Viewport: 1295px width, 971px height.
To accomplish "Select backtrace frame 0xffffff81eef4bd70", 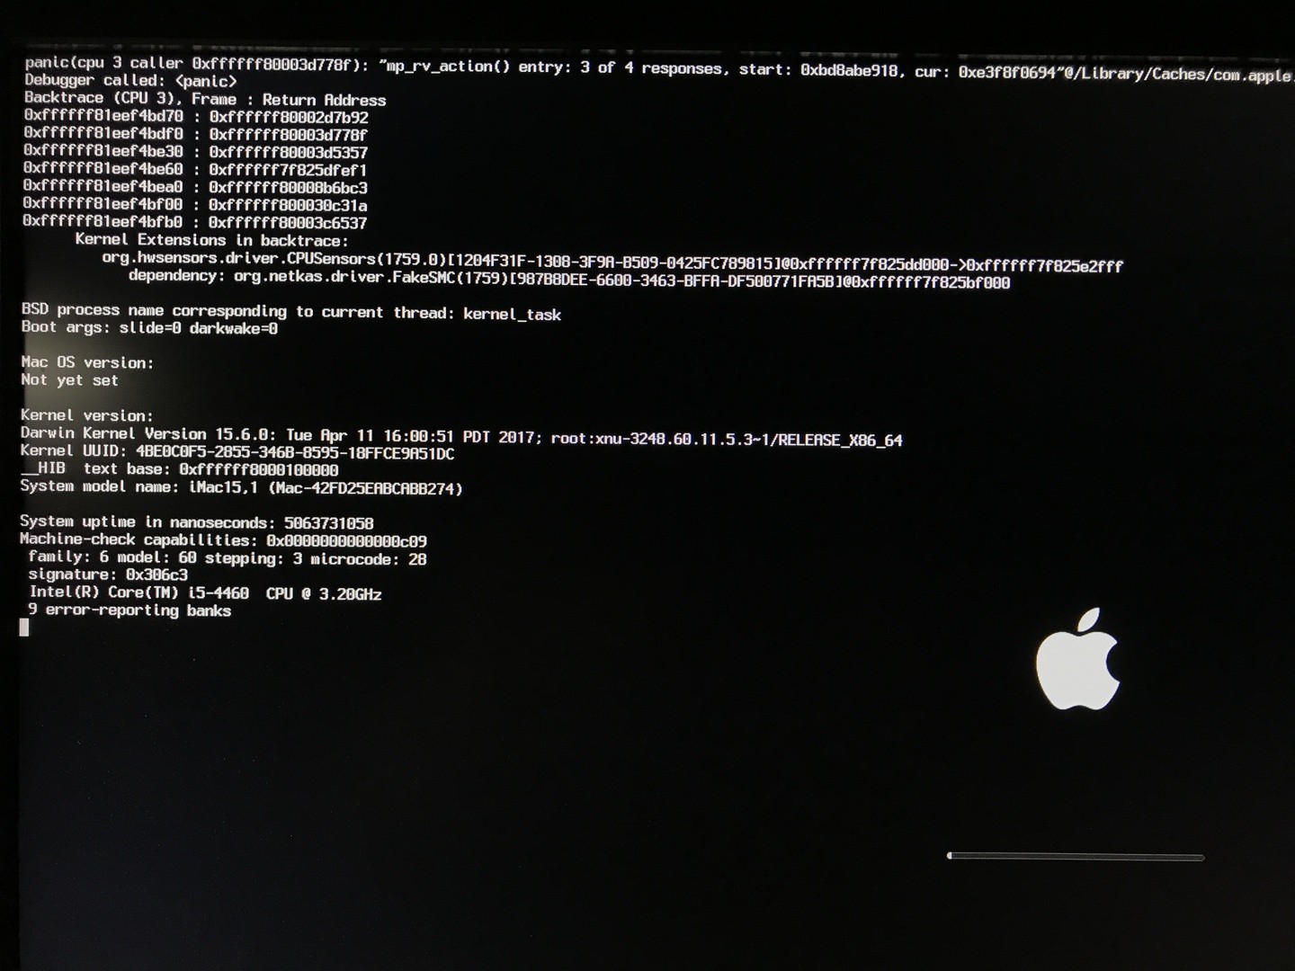I will pos(196,117).
